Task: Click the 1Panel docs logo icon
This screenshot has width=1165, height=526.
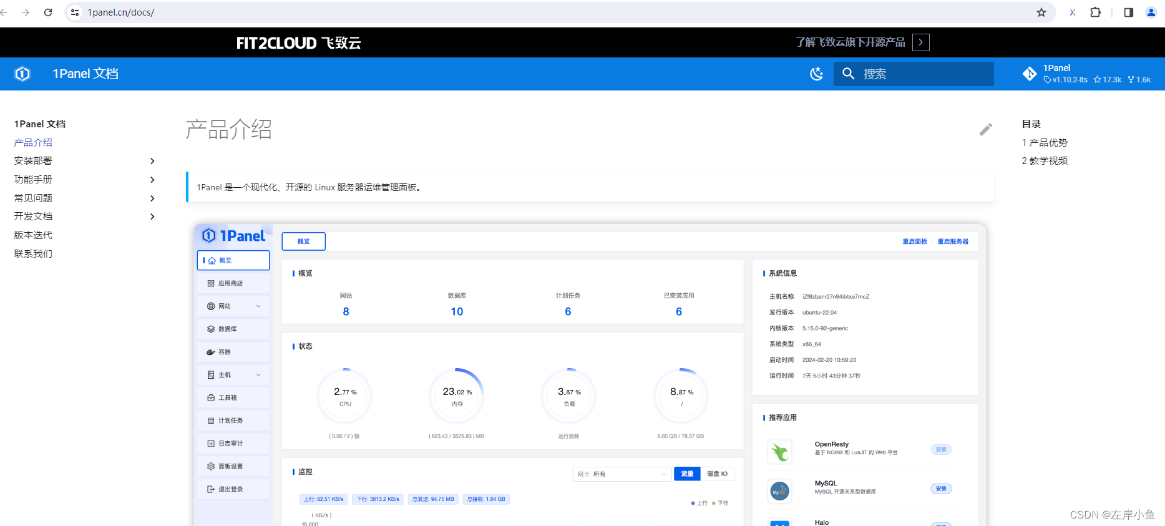Action: [x=22, y=74]
